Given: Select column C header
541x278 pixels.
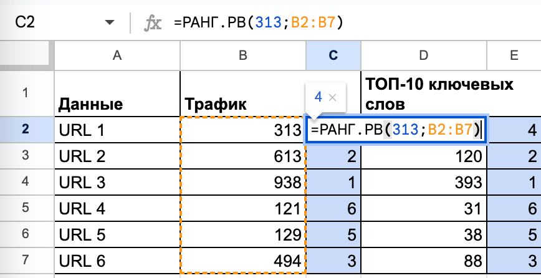Looking at the screenshot, I should pos(333,56).
